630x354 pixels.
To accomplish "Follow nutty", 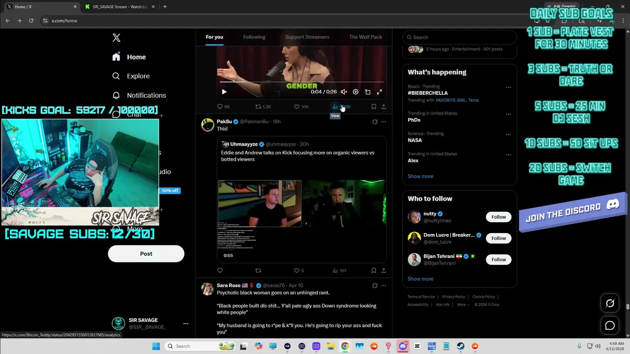I will click(499, 217).
